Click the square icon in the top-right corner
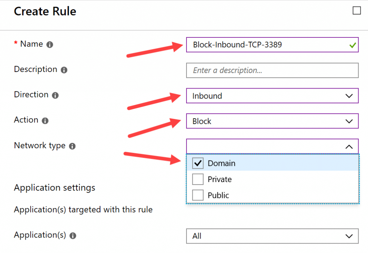This screenshot has height=253, width=368. (356, 10)
